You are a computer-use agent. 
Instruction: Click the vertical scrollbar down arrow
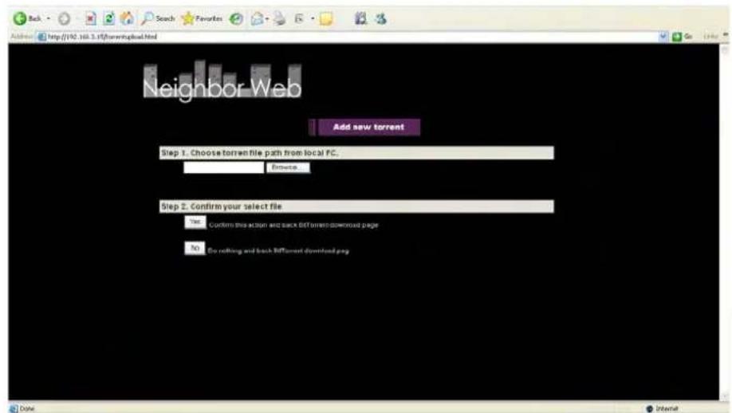(725, 395)
